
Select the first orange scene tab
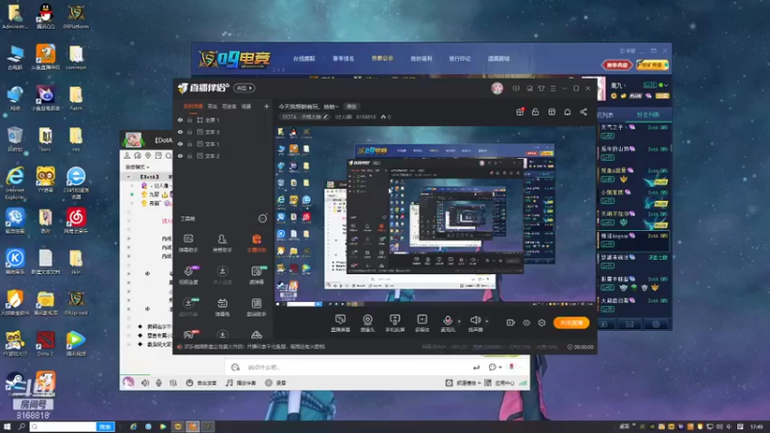(x=193, y=106)
